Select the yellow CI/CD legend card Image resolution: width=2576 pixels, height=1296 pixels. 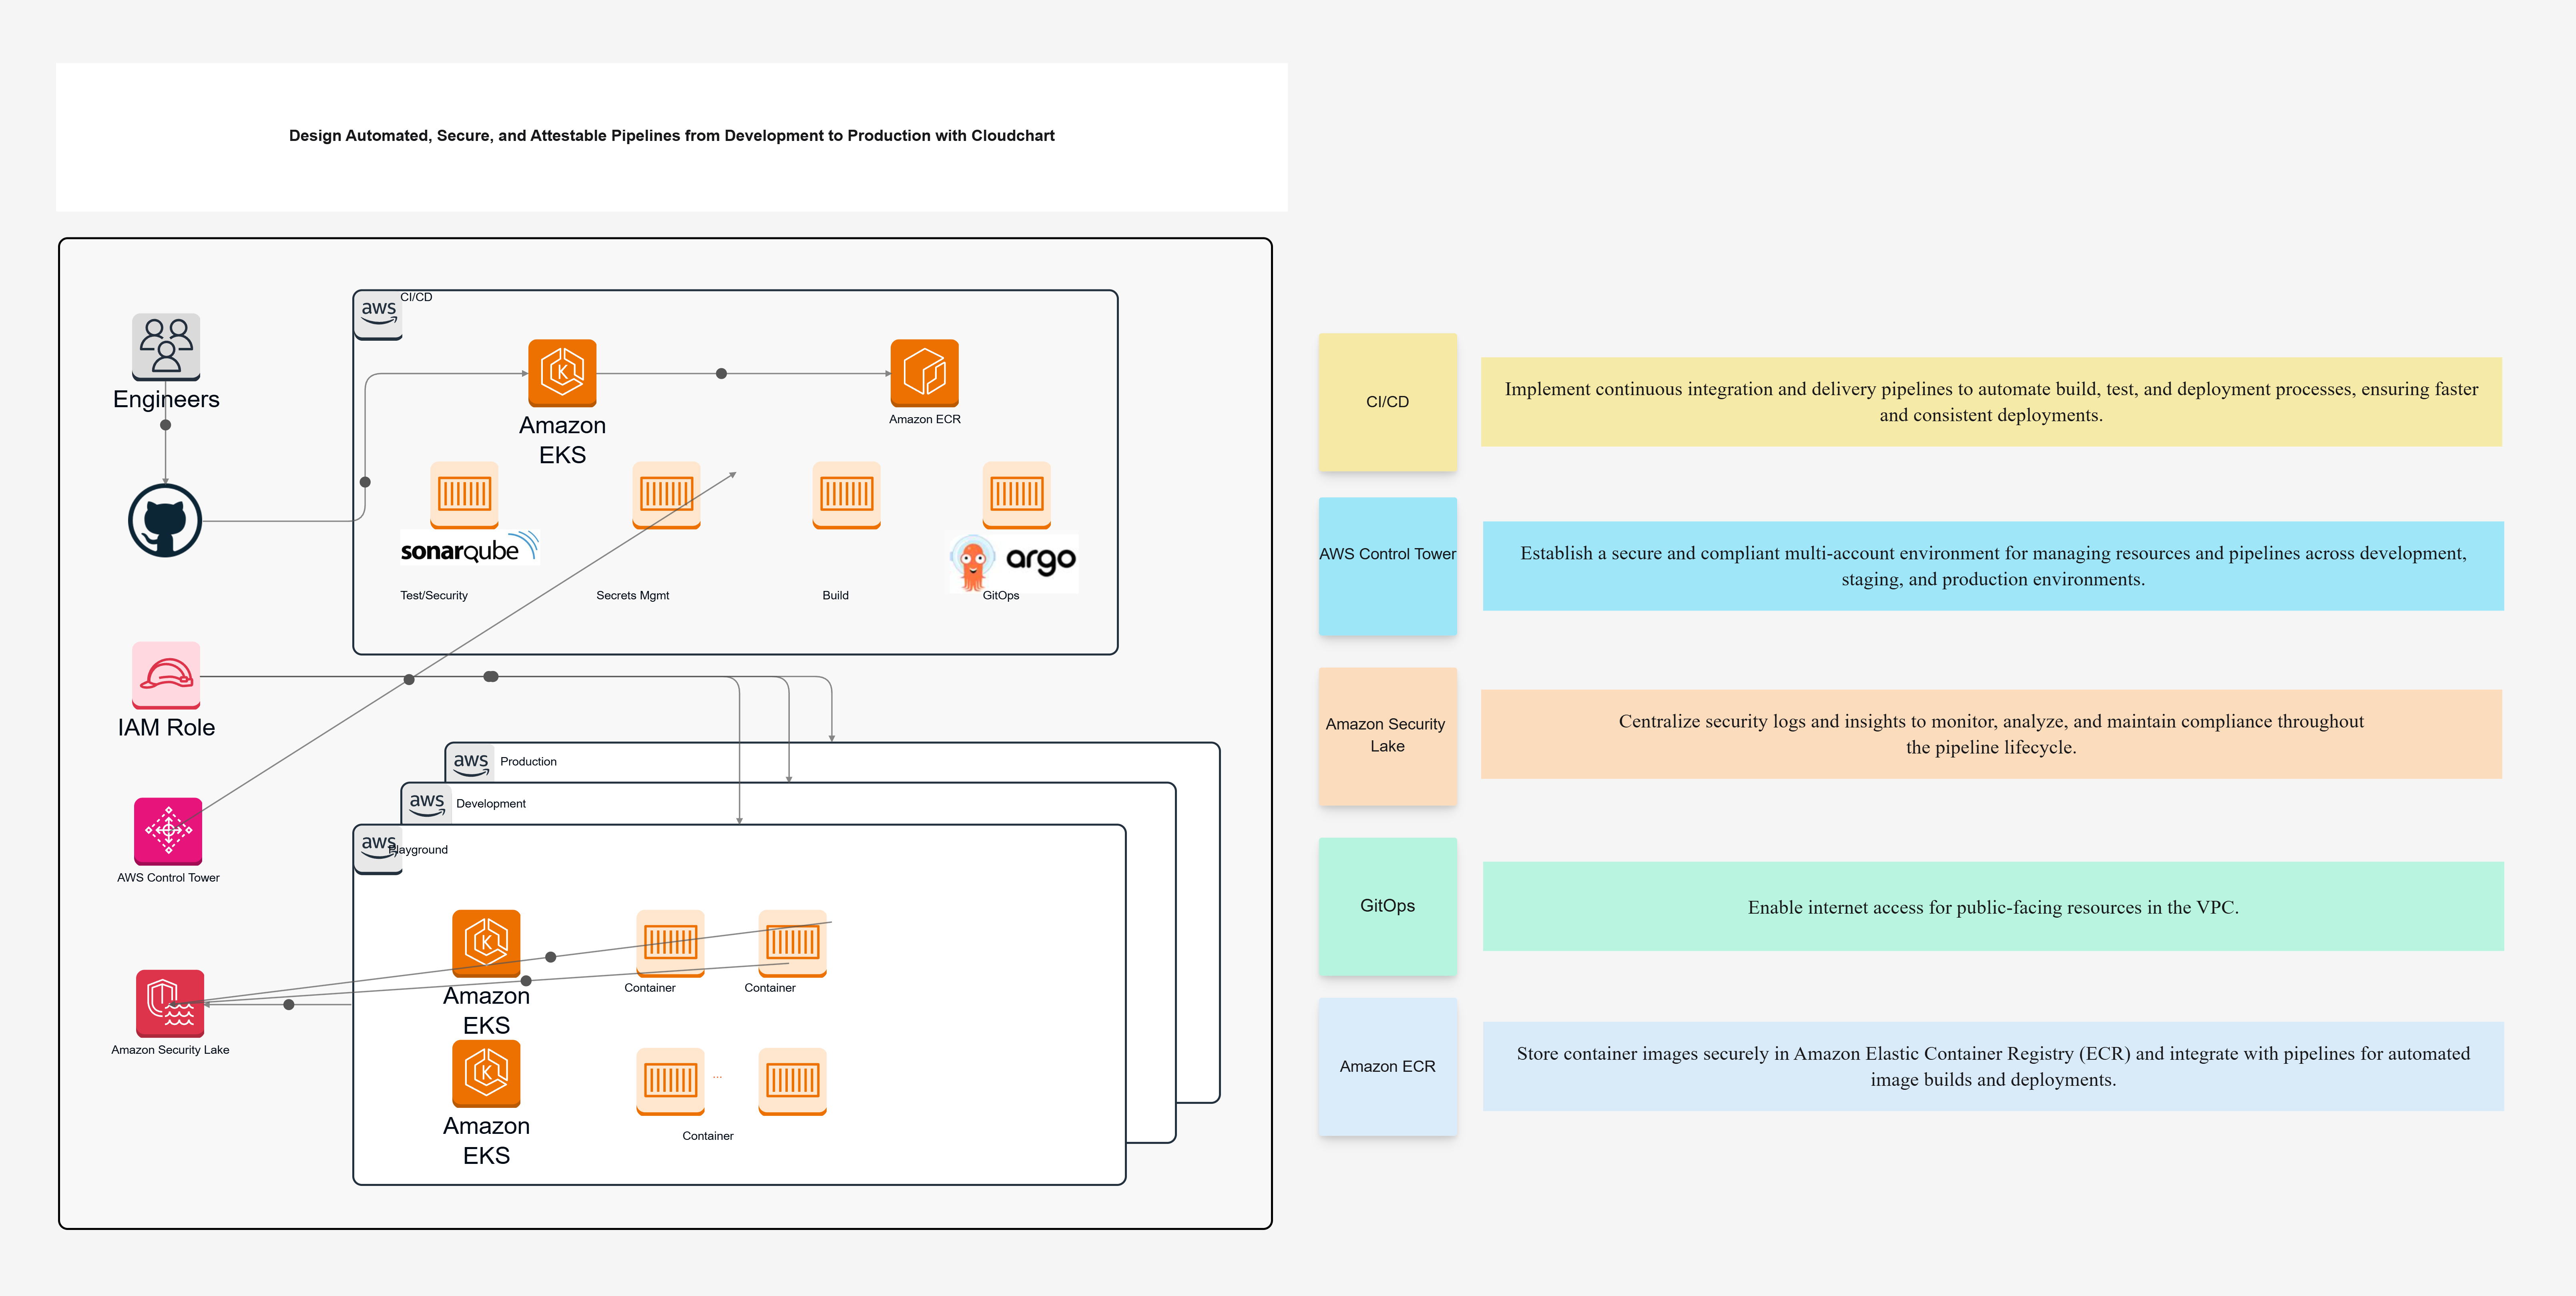point(1387,402)
